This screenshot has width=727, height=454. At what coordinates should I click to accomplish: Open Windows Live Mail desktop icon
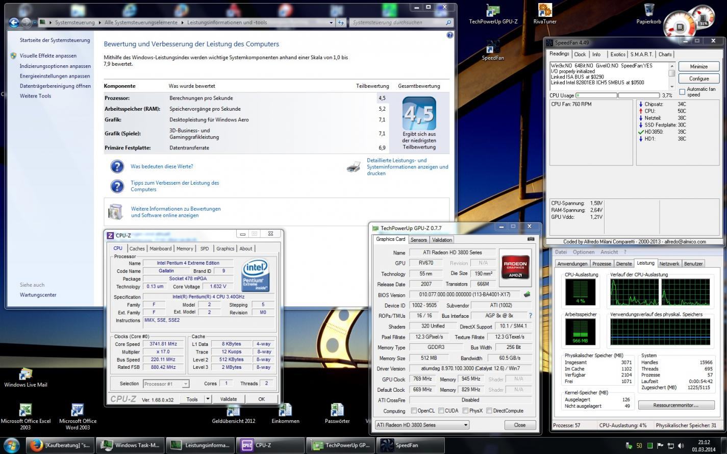[26, 377]
